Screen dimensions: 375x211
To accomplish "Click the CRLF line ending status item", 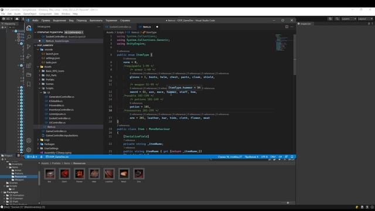I will (x=273, y=157).
